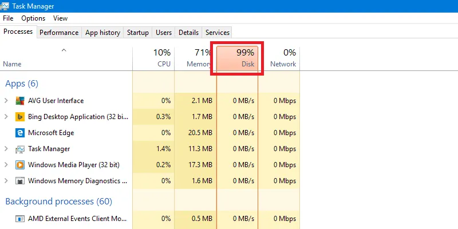Expand the AVG User Interface process
The height and width of the screenshot is (229, 458).
point(6,101)
